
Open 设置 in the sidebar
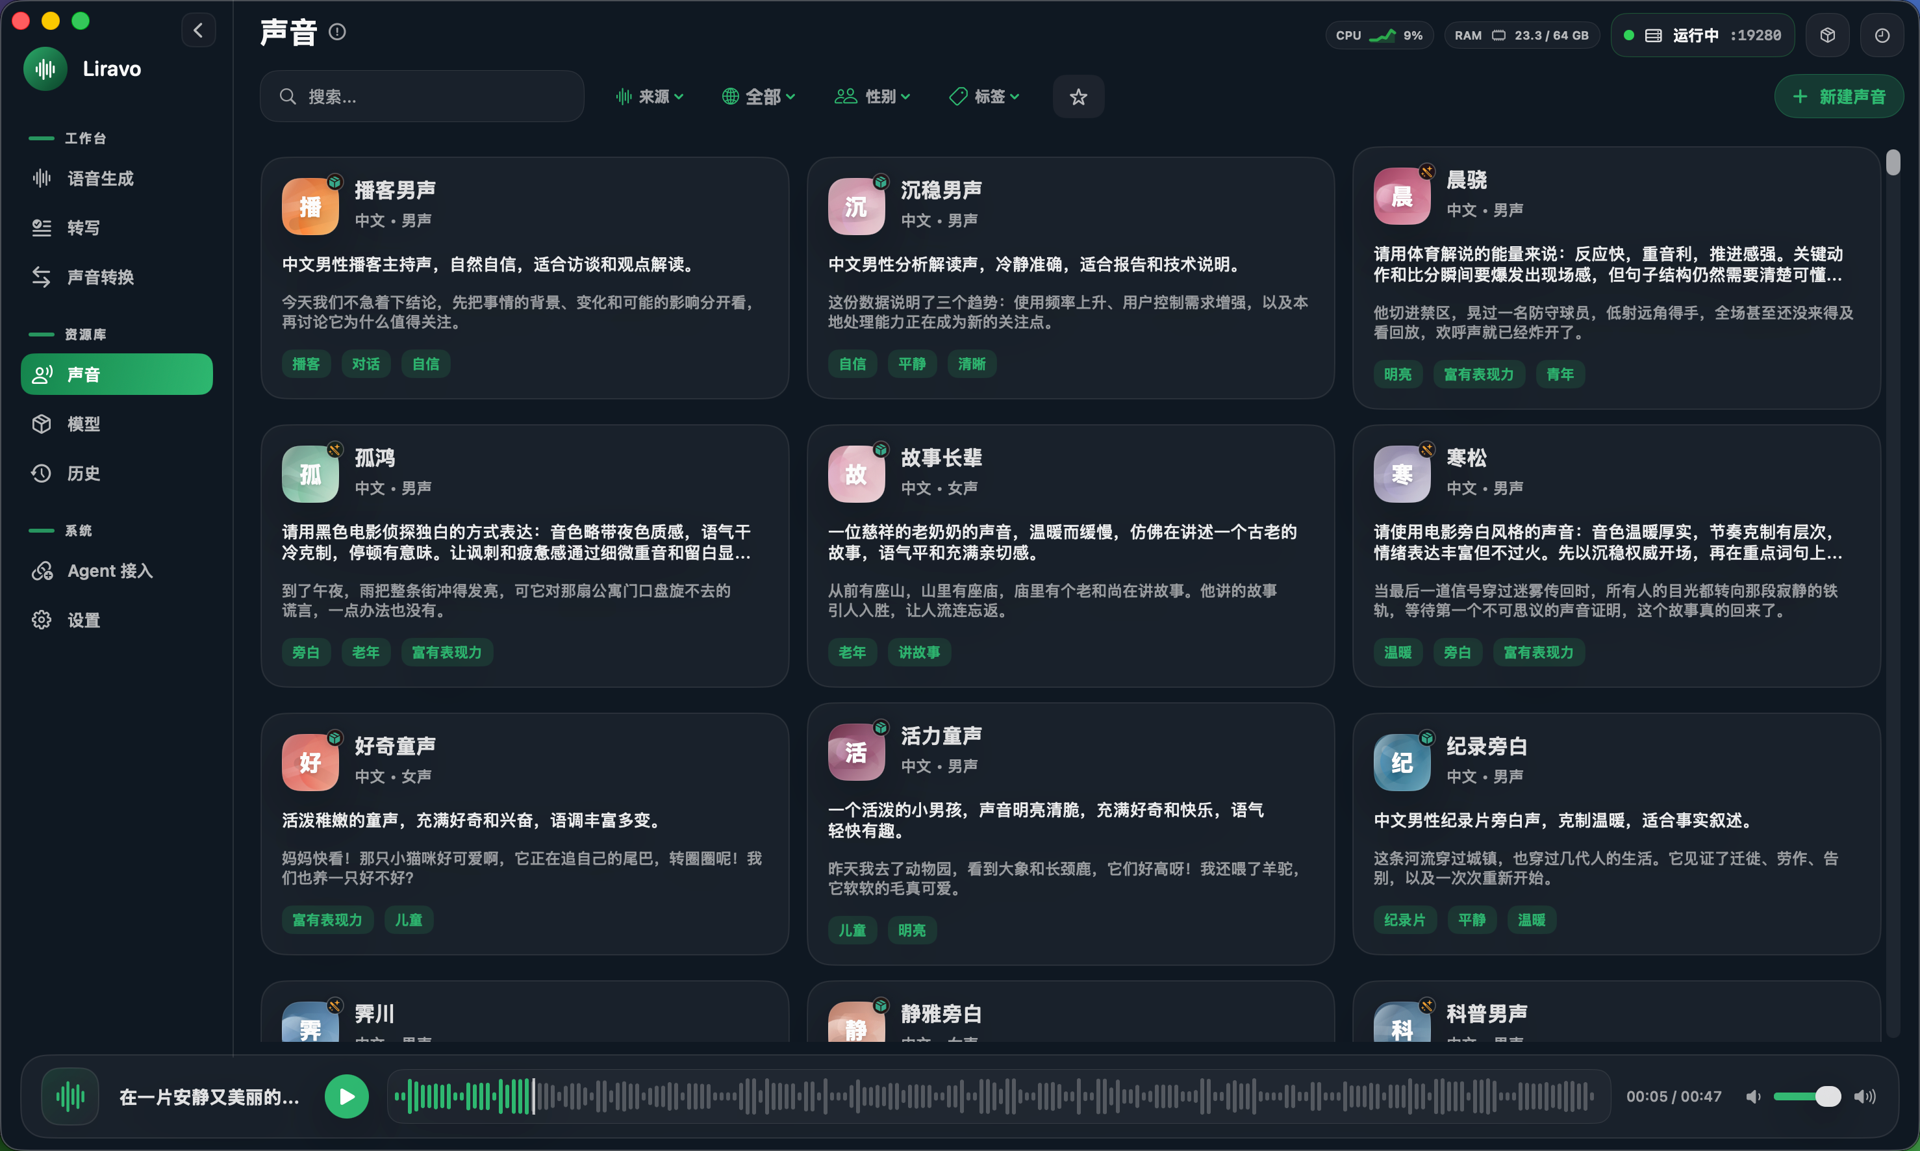point(116,620)
